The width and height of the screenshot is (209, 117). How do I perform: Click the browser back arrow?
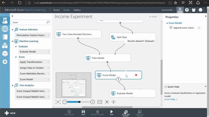(4, 3)
